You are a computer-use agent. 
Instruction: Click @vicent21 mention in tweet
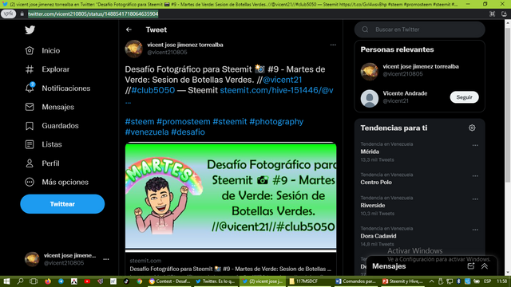pos(282,80)
